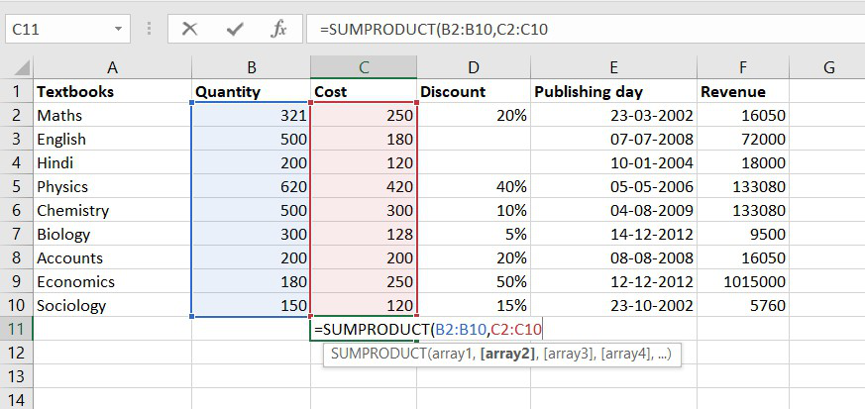Click date cell 07-07-2008
This screenshot has width=865, height=409.
[x=614, y=139]
